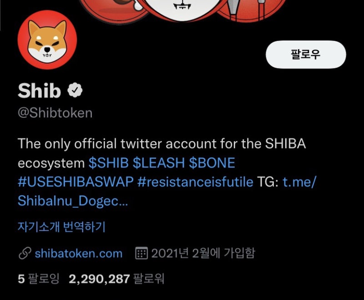364x300 pixels.
Task: Click the calendar icon by join date
Action: coord(142,253)
